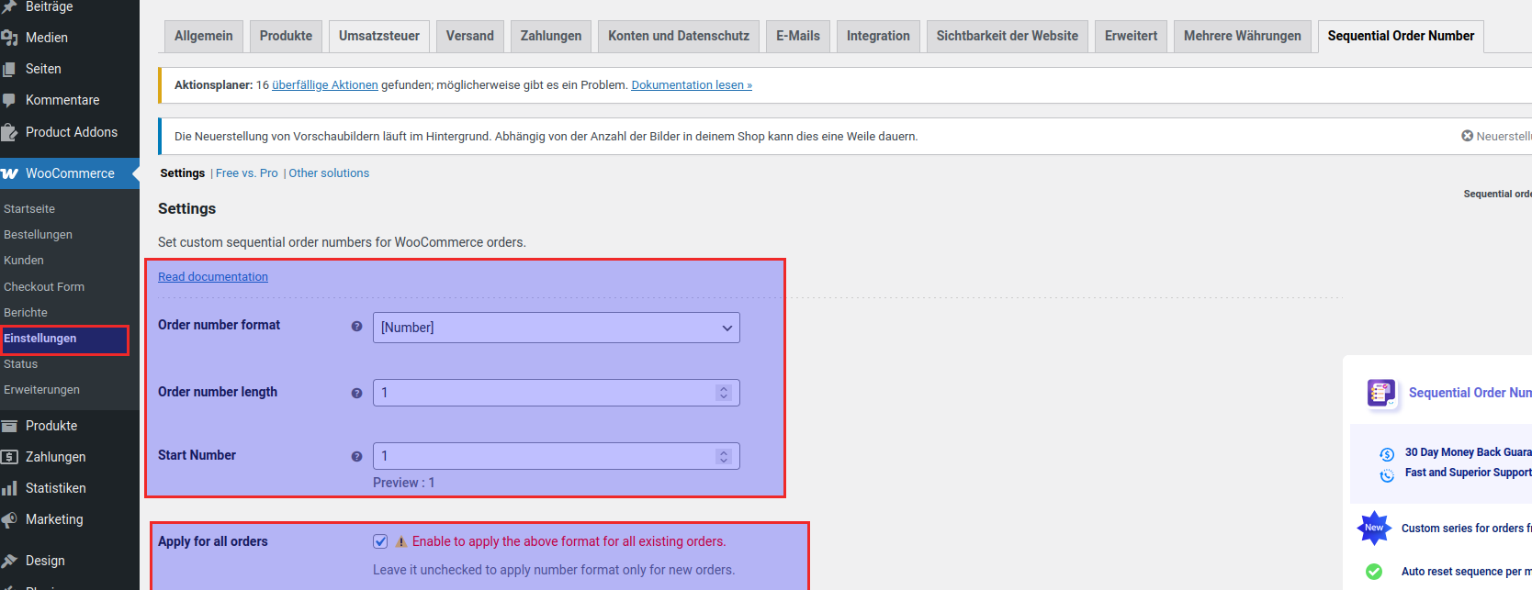Open Bestellungen in the WooCommerce submenu
This screenshot has height=590, width=1532.
point(38,235)
